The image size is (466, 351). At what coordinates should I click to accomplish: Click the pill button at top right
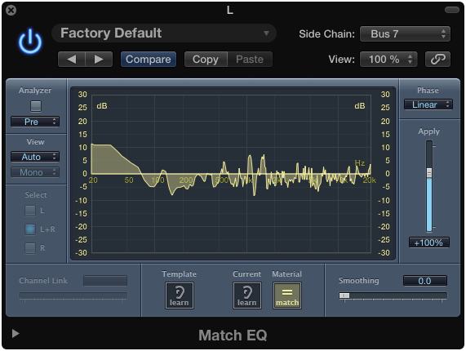coord(452,10)
